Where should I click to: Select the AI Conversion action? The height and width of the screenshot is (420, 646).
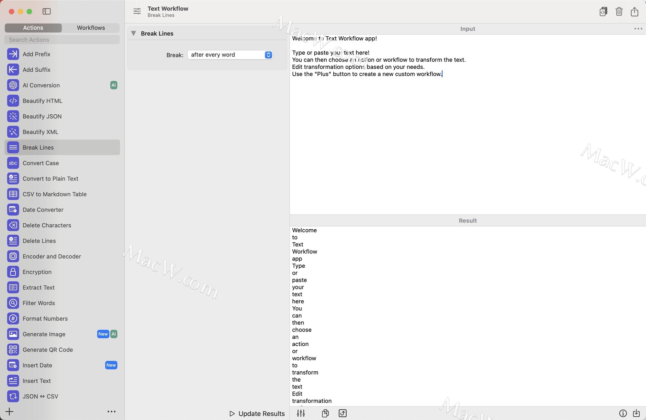click(x=62, y=85)
